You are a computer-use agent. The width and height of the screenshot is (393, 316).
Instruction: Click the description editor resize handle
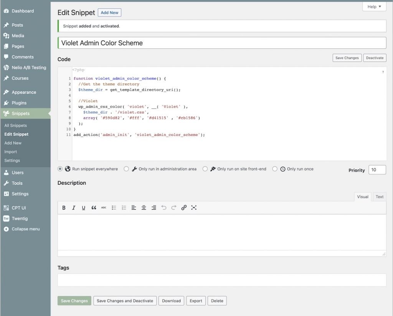point(384,254)
